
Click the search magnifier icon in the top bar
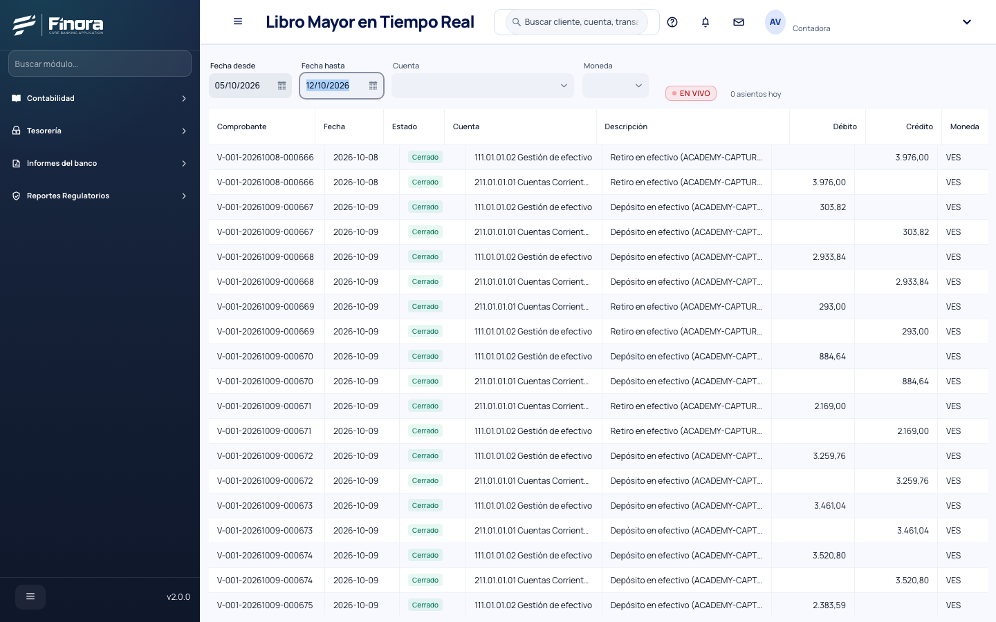pyautogui.click(x=516, y=22)
